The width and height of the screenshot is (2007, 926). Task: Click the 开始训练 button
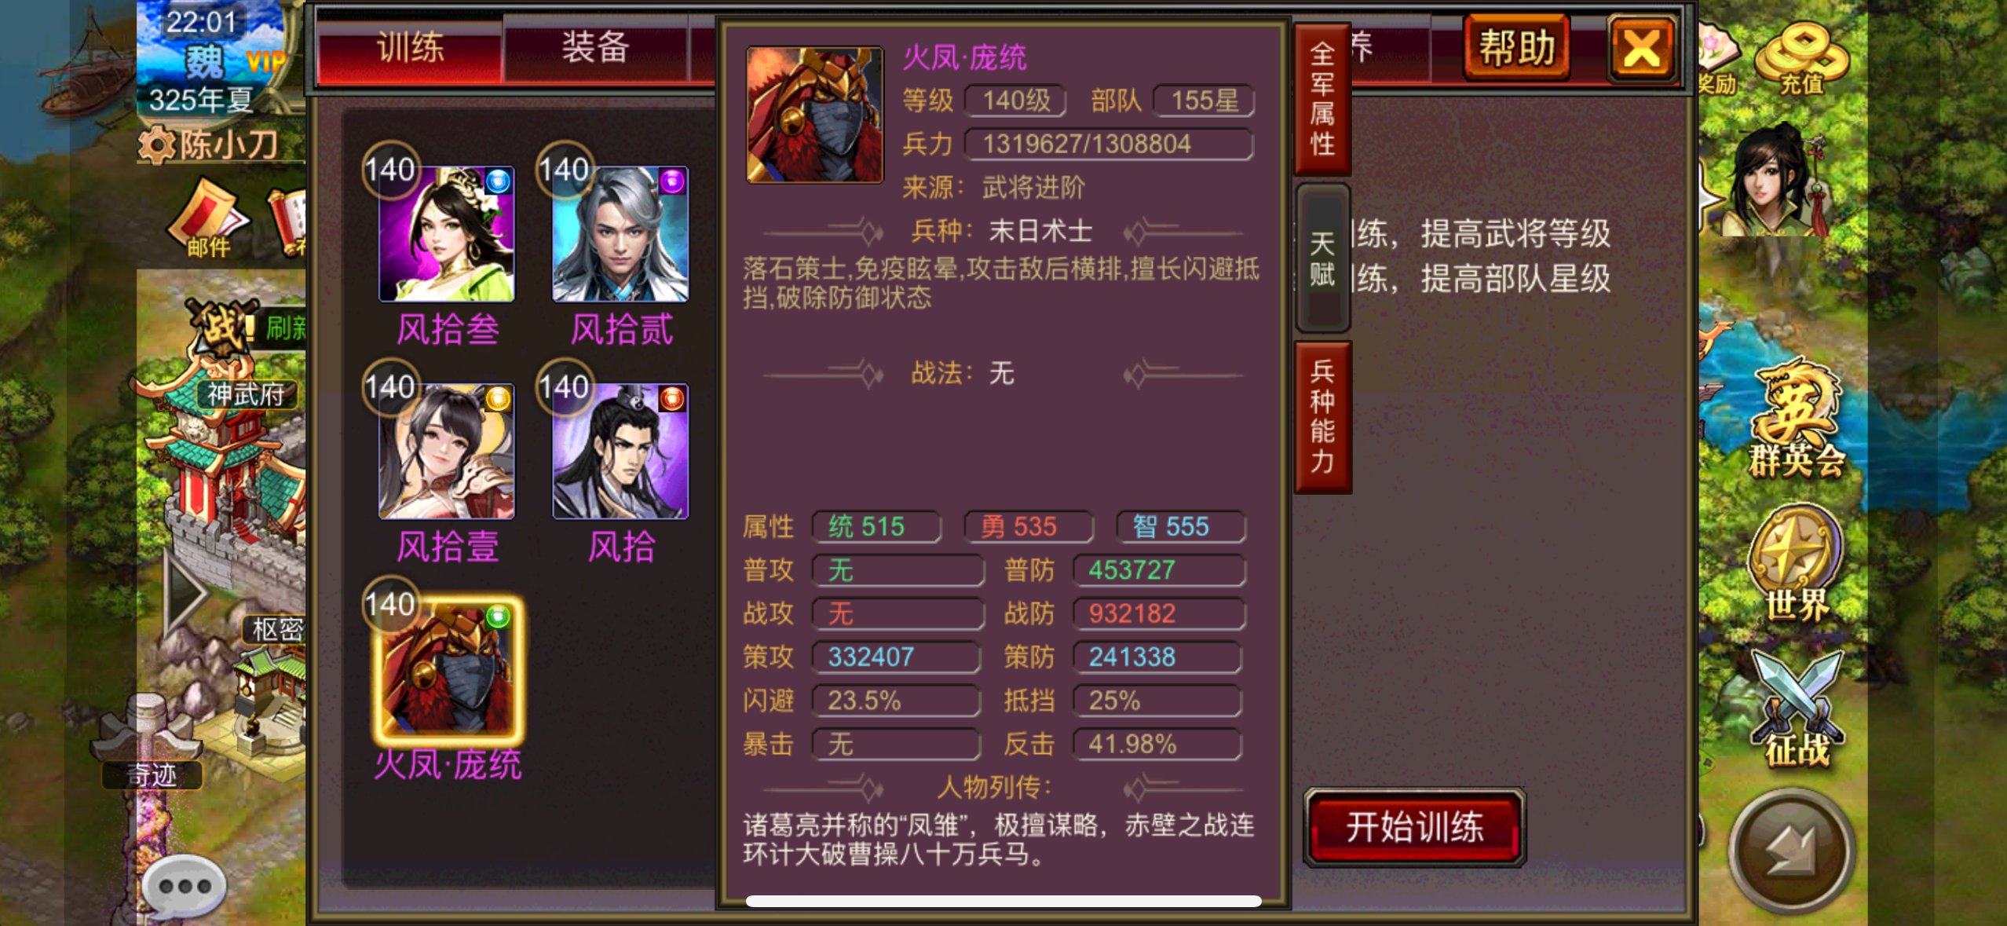[1414, 828]
